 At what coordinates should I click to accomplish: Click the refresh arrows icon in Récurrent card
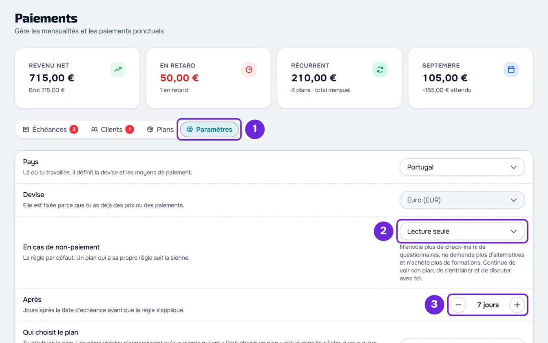(380, 69)
